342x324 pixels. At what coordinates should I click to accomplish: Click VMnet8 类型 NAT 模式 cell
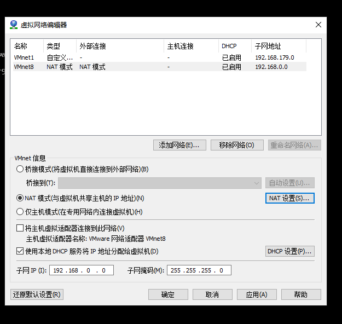pyautogui.click(x=60, y=67)
